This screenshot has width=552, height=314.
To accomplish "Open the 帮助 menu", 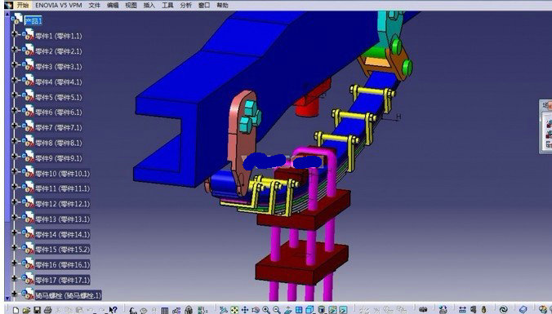I will coord(222,5).
